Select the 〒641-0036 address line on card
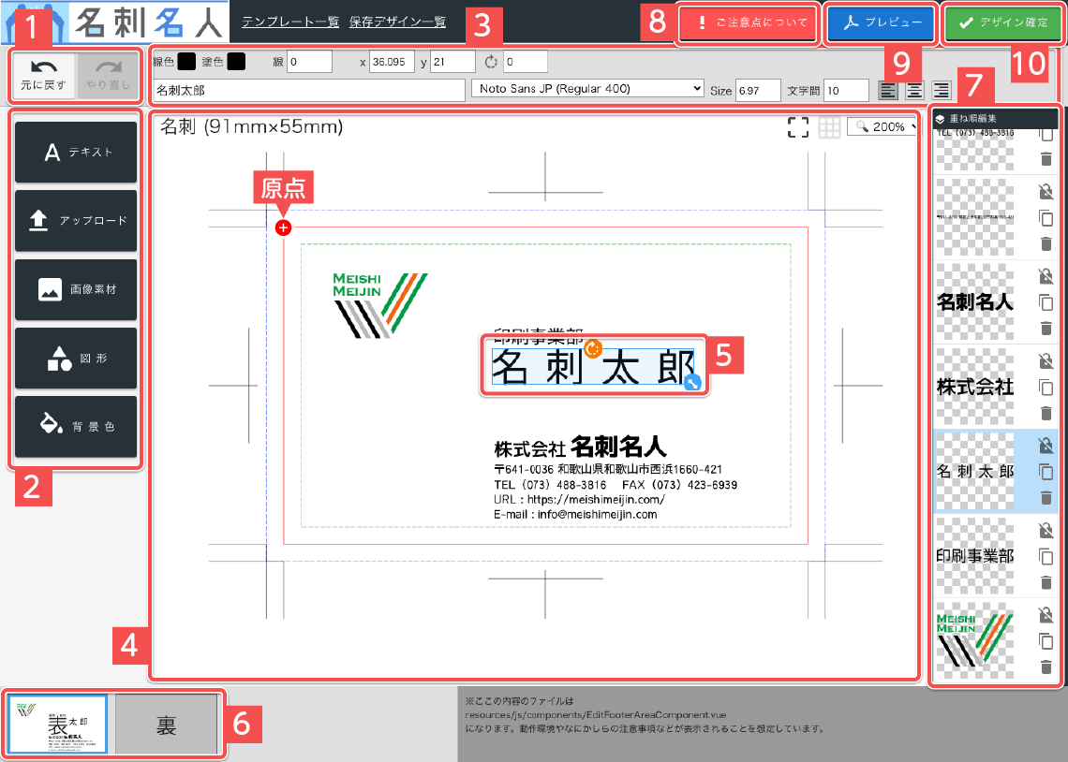Image resolution: width=1068 pixels, height=762 pixels. coord(608,469)
